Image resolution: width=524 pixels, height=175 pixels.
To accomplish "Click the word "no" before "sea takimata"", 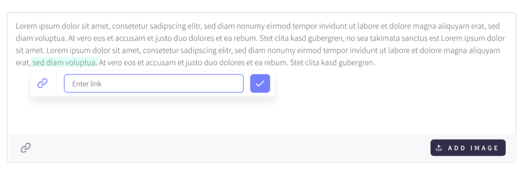I will [351, 38].
